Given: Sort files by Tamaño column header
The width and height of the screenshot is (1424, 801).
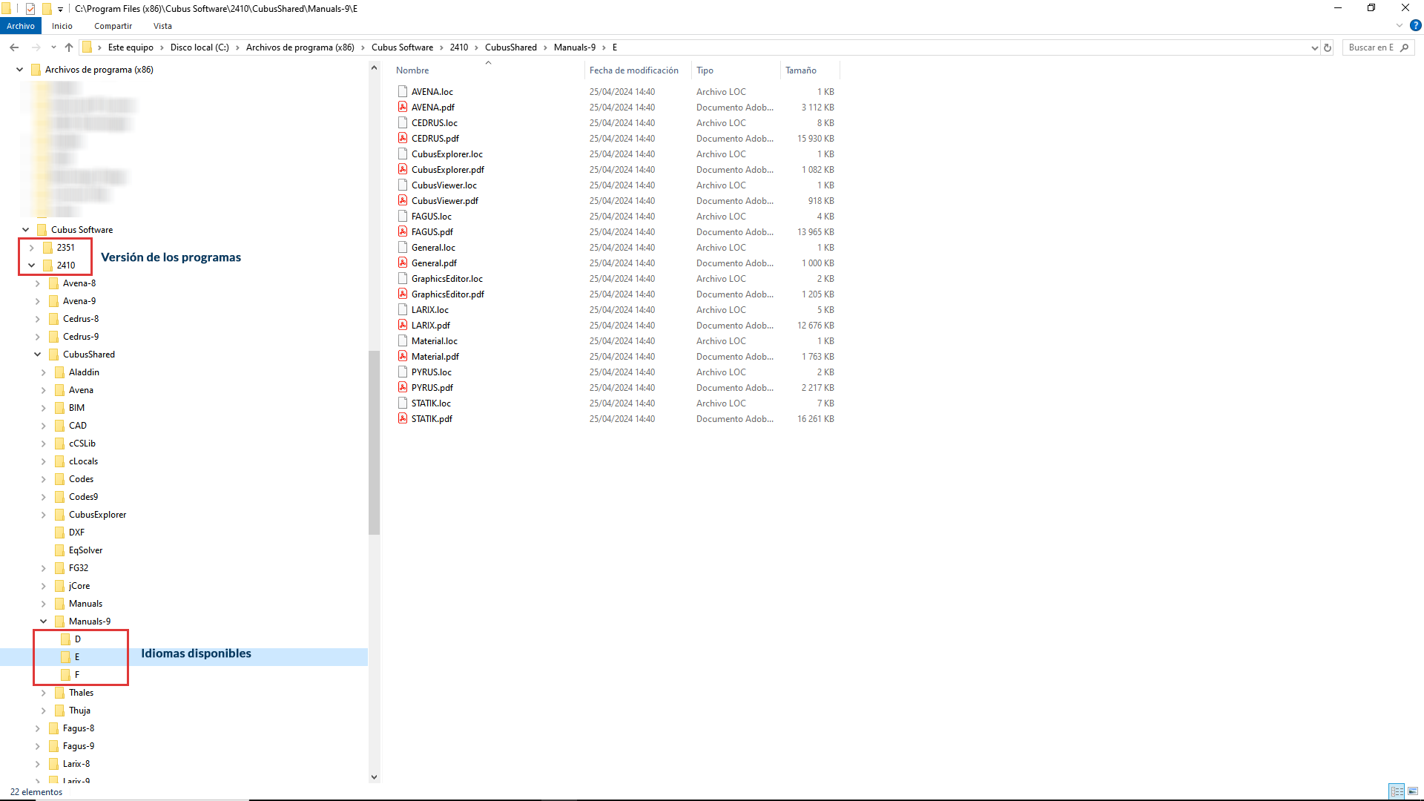Looking at the screenshot, I should [x=800, y=70].
